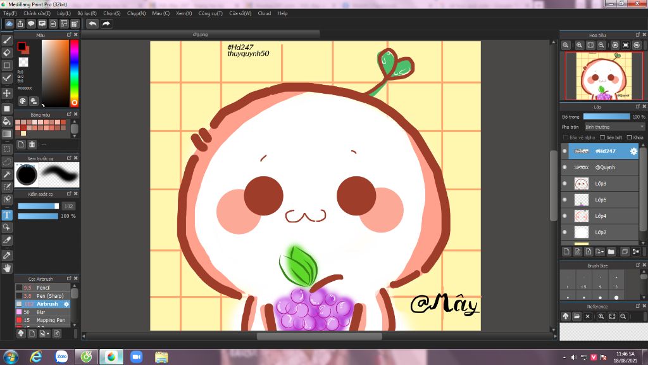Open Internet Explorer from taskbar
This screenshot has height=365, width=648.
click(x=36, y=356)
